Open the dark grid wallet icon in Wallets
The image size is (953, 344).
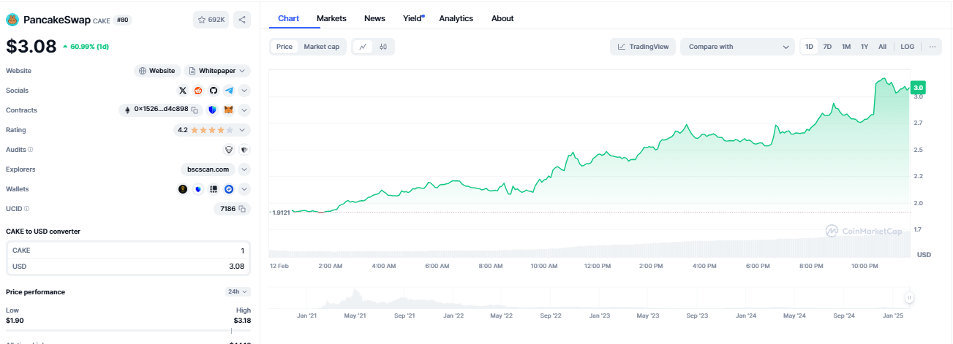[x=214, y=189]
